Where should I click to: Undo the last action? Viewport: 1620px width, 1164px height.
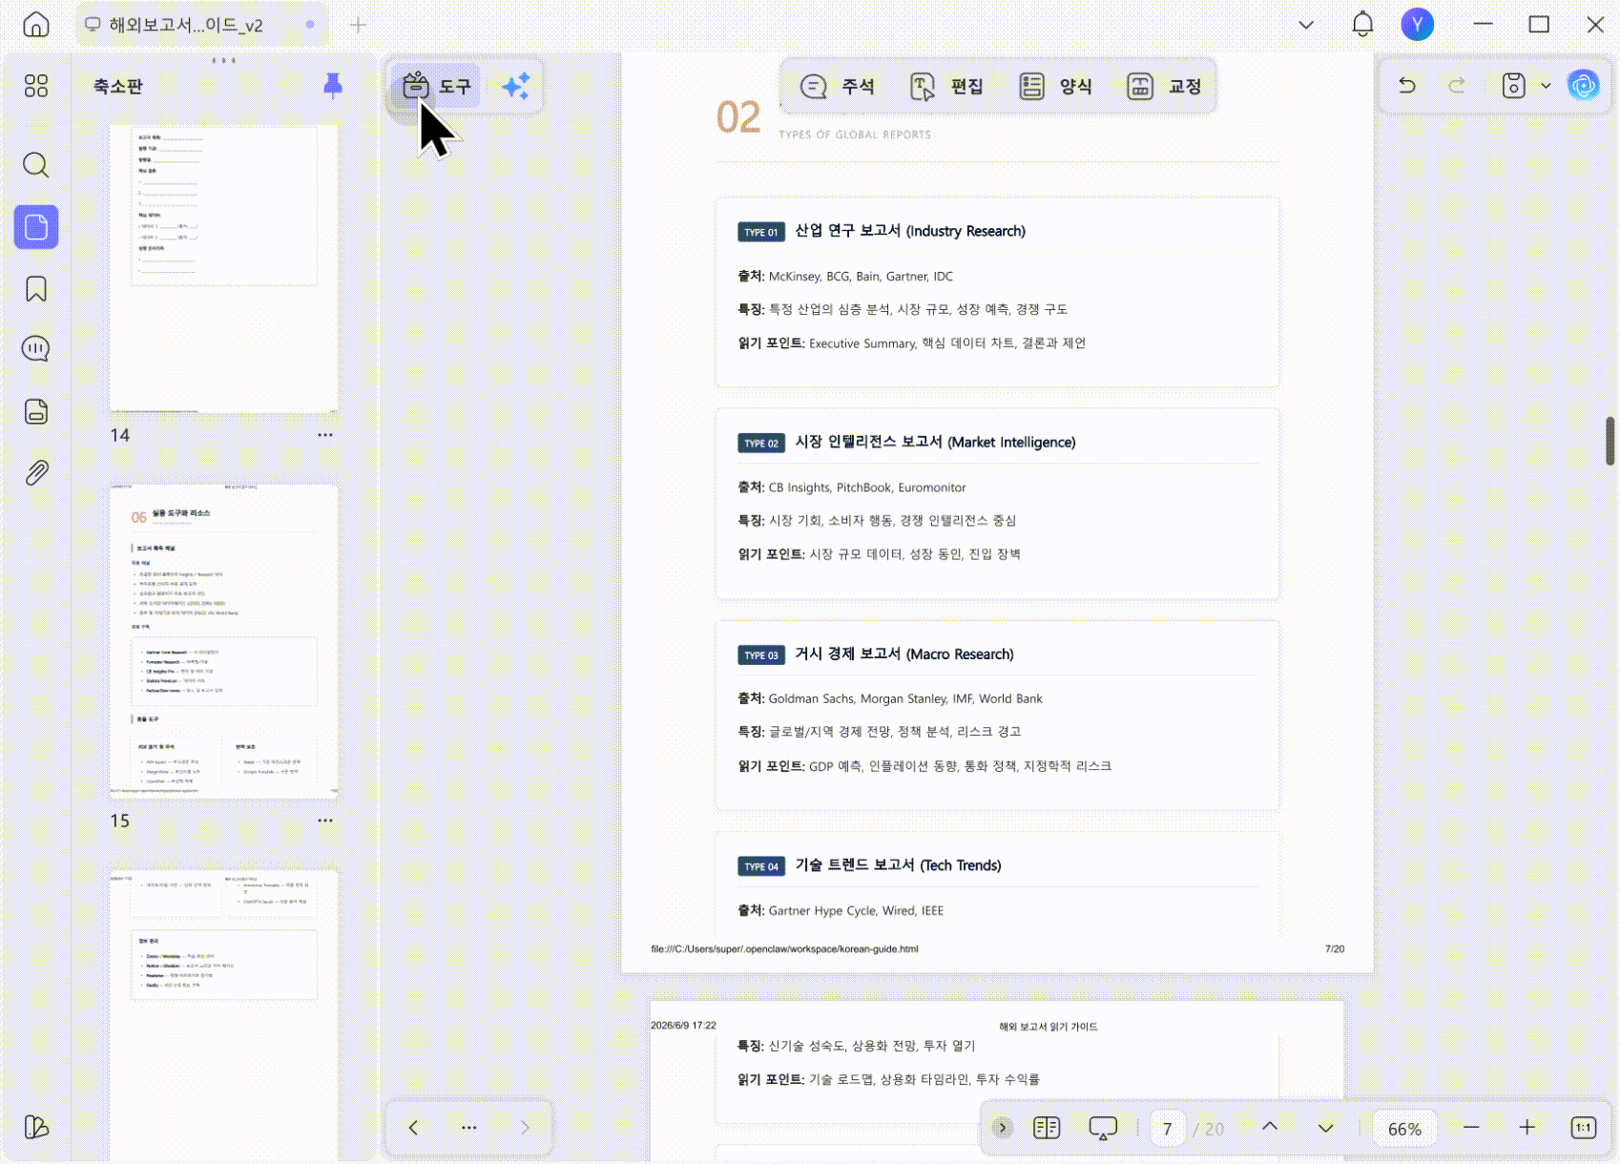[x=1407, y=86]
